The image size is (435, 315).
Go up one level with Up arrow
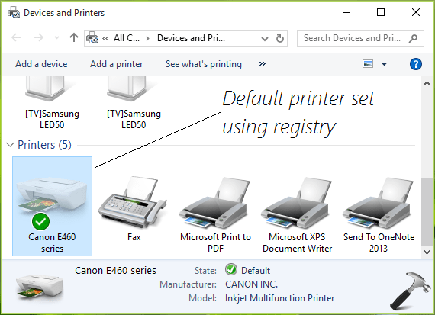[74, 37]
